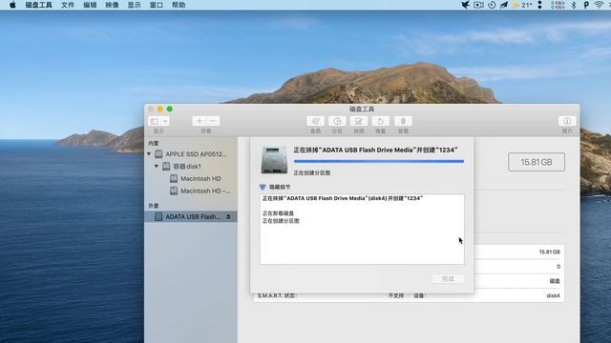Viewport: 611px width, 343px height.
Task: Click the Partition (分区) toolbar icon
Action: click(337, 121)
